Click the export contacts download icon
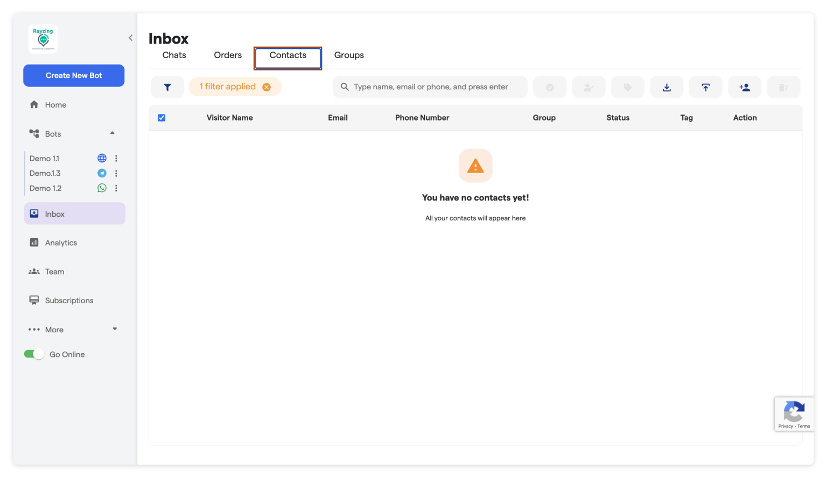Viewport: 827px width, 478px height. 667,87
